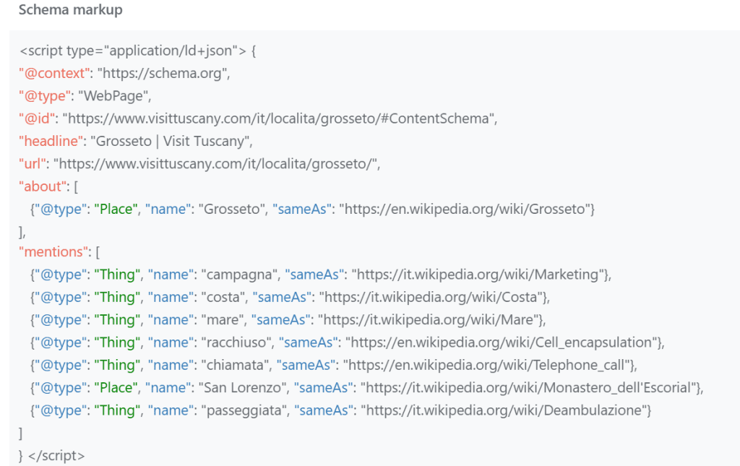Click "name" key in the mare row

171,319
